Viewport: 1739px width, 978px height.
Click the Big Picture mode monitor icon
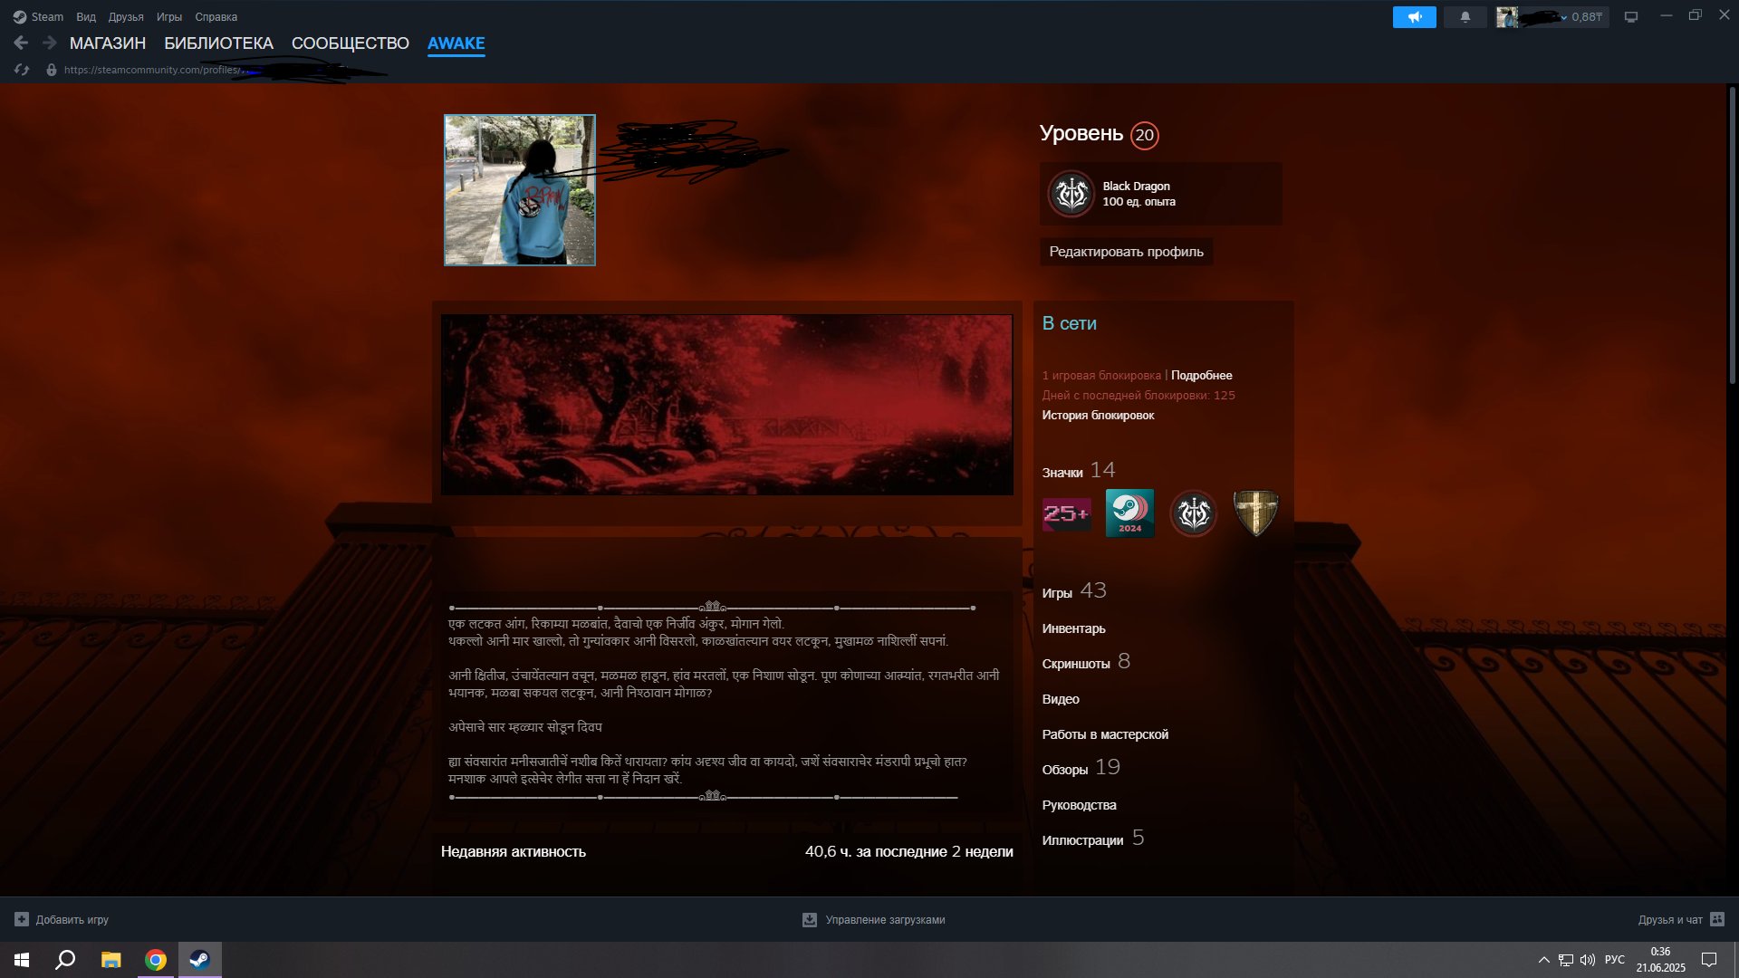tap(1631, 17)
